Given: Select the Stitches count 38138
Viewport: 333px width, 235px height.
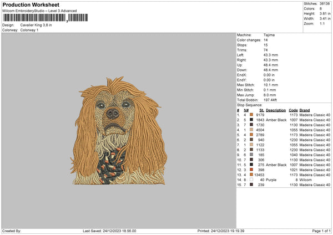Looking at the screenshot, I should click(x=325, y=3).
